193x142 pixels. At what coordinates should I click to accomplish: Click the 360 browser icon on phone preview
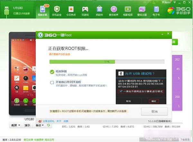click(17, 101)
